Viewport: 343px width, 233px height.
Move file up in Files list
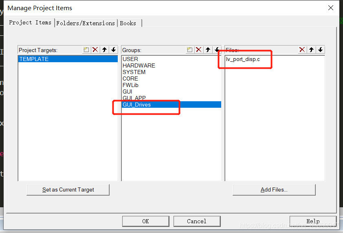[311, 50]
